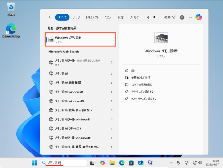
Task: Click the memory chip icon in best match
Action: [51, 39]
